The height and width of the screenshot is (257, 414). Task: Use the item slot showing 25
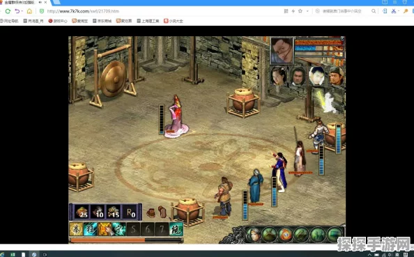pos(82,212)
